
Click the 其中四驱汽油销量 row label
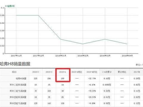click(18, 103)
